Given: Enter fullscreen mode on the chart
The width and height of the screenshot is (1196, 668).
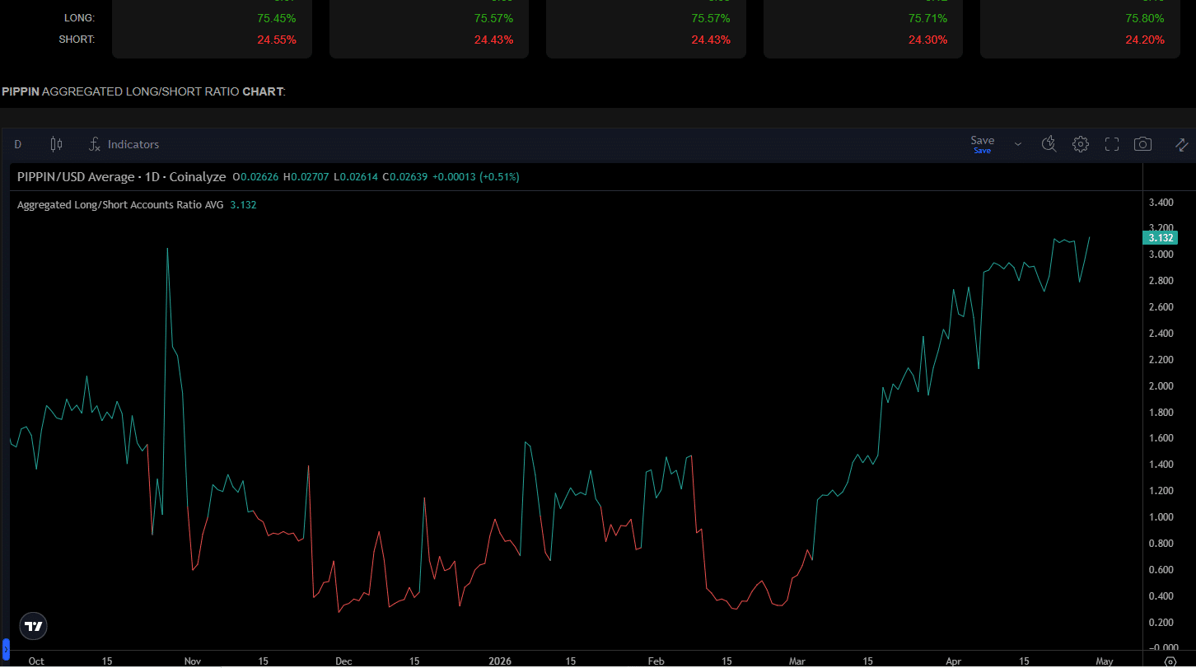Looking at the screenshot, I should coord(1111,144).
